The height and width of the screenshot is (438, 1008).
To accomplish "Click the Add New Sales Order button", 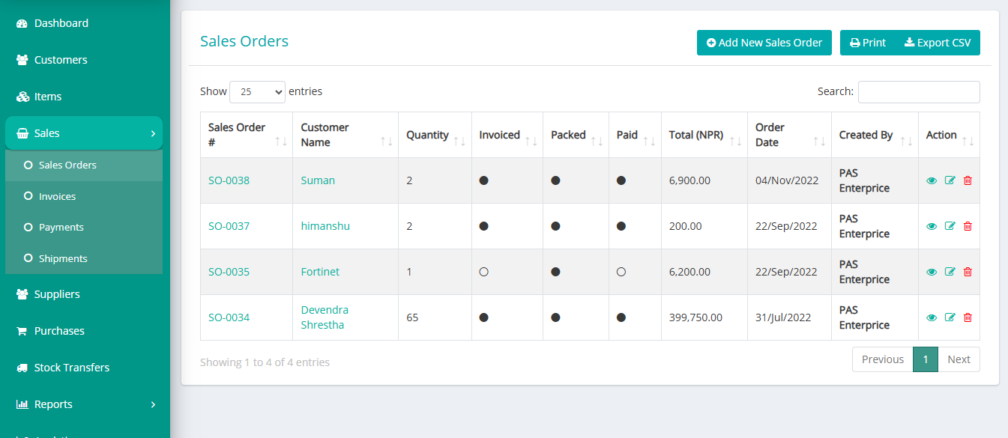I will [764, 43].
